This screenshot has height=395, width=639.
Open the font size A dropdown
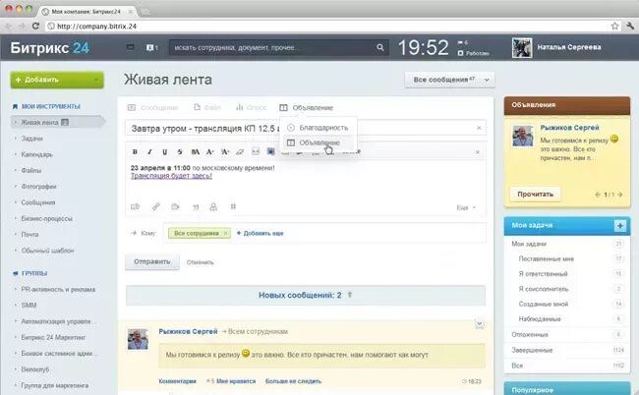[x=225, y=152]
